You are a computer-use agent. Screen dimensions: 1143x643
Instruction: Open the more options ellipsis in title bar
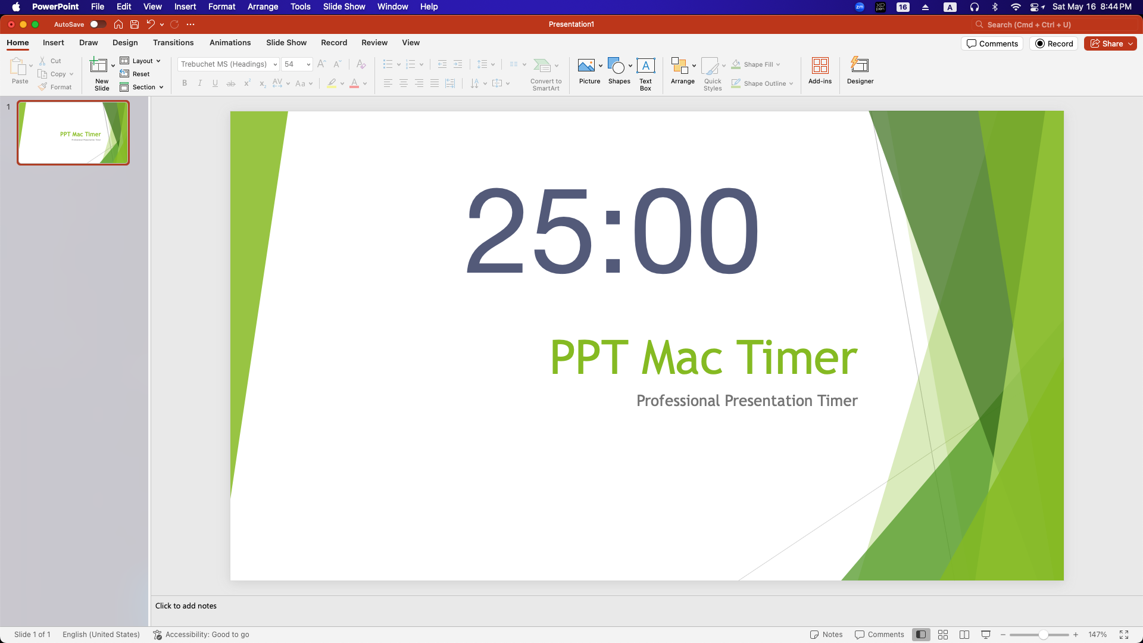[190, 24]
